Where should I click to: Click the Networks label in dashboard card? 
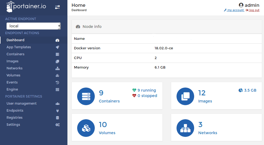[x=208, y=133]
